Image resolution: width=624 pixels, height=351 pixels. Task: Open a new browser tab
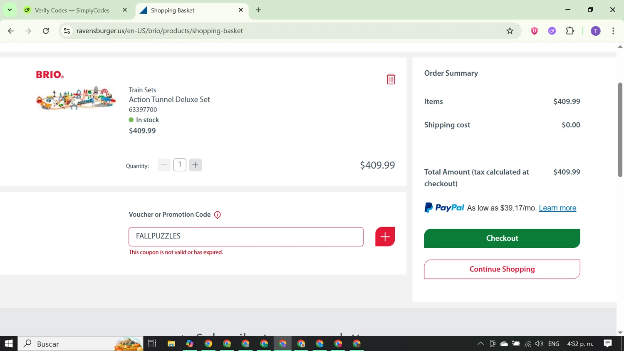click(258, 10)
